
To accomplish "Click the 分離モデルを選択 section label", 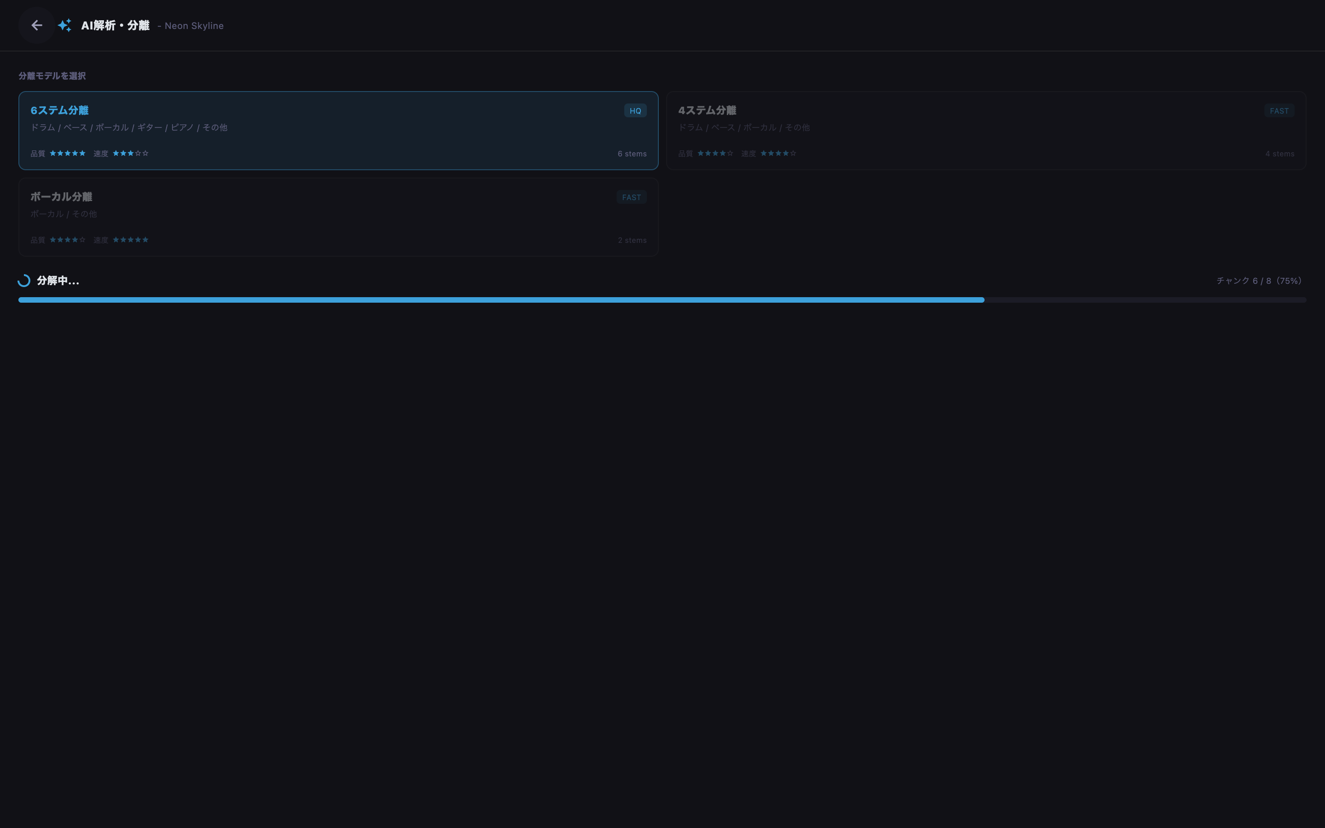I will tap(52, 76).
